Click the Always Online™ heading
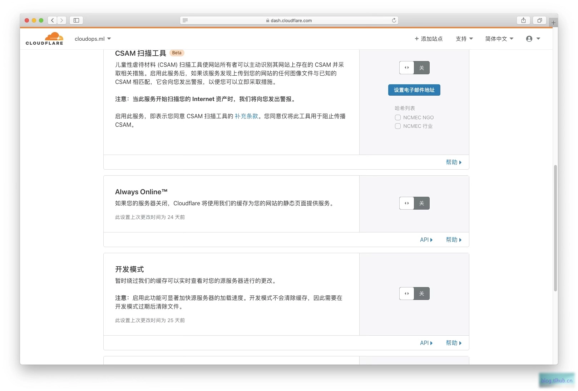Viewport: 578px width, 391px height. 141,192
